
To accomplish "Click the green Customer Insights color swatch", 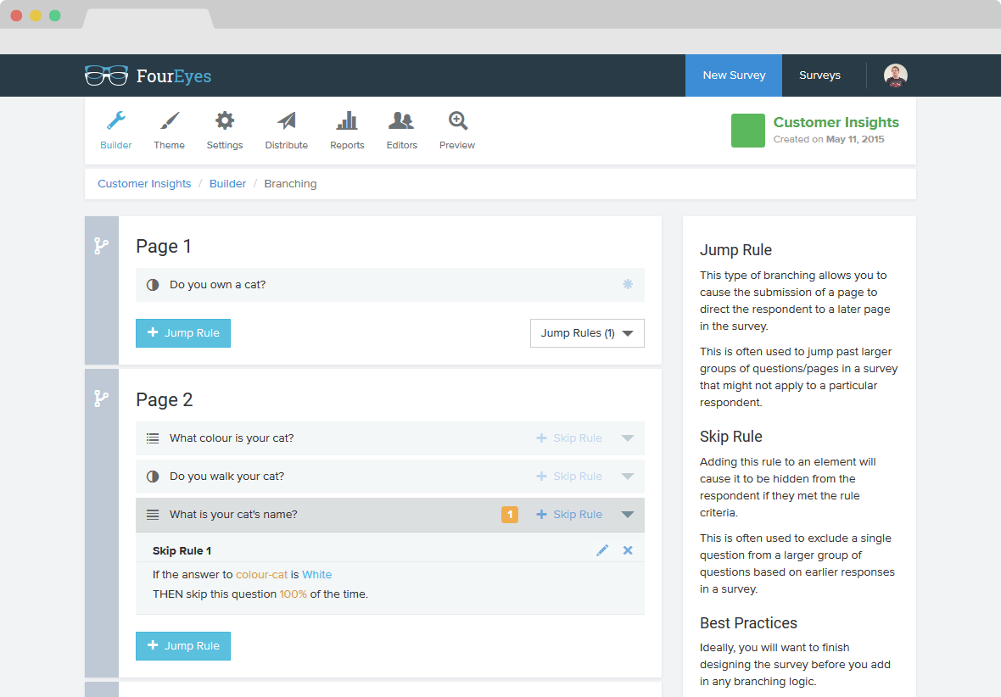I will point(748,131).
